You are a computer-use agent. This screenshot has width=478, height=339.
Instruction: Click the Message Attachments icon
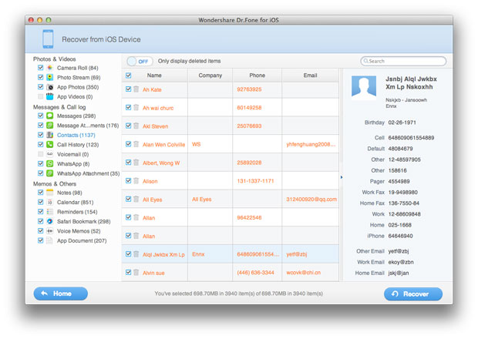click(x=49, y=125)
